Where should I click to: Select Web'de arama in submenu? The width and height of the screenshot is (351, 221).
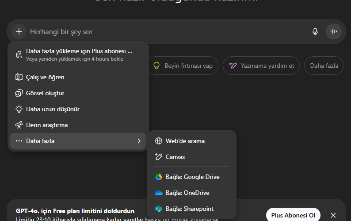192,141
